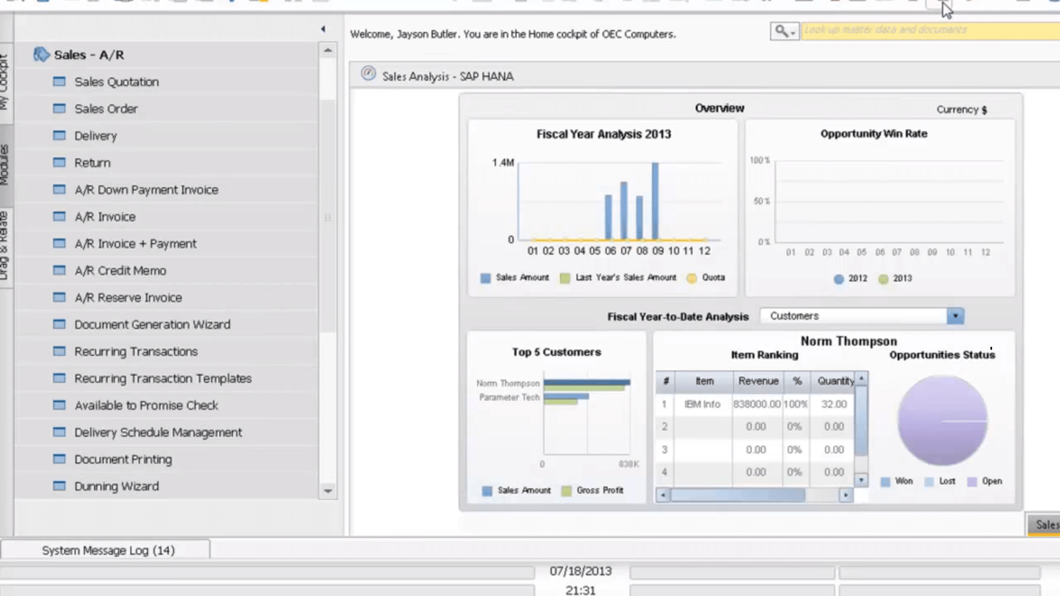Click the collapse sidebar arrow
The width and height of the screenshot is (1060, 596).
coord(323,29)
